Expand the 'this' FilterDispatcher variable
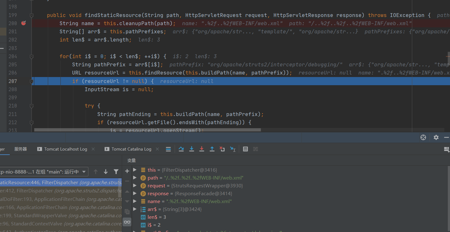Image resolution: width=450 pixels, height=232 pixels. [135, 170]
